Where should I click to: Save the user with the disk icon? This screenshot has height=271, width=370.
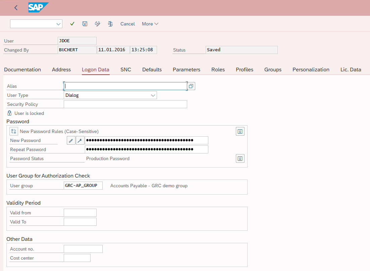[x=85, y=24]
